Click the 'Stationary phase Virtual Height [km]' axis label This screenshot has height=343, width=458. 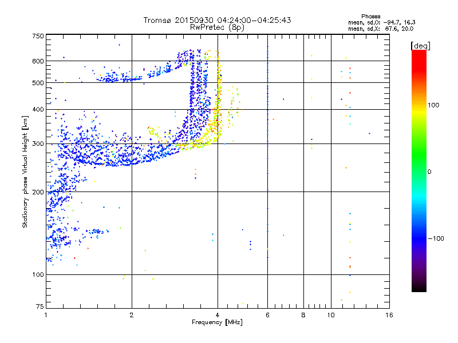pos(25,172)
